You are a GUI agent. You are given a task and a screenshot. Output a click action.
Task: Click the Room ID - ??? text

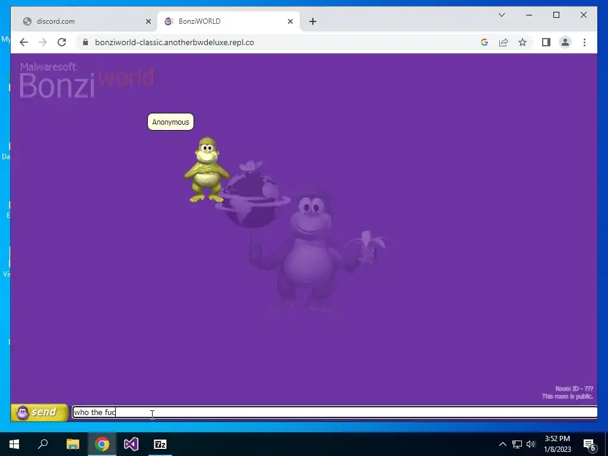574,388
